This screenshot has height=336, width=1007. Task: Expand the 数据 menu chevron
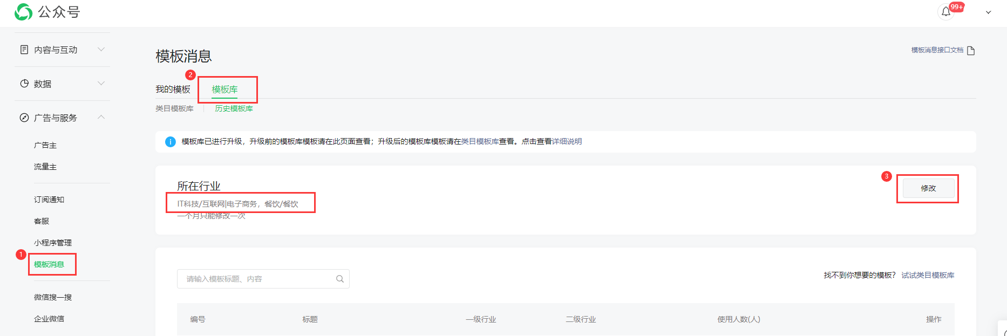(101, 84)
